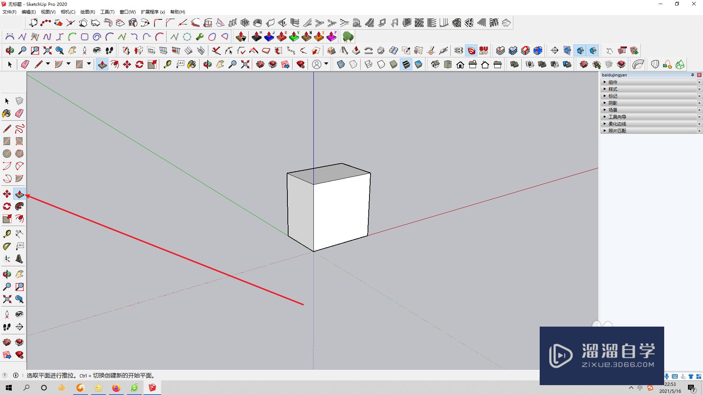The width and height of the screenshot is (703, 395).
Task: Open the 视图(V) menu
Action: pyautogui.click(x=48, y=12)
